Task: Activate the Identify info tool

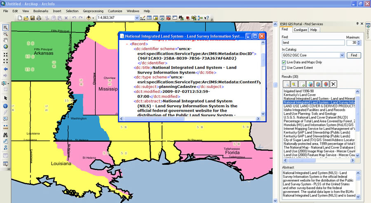Action: tap(5, 106)
